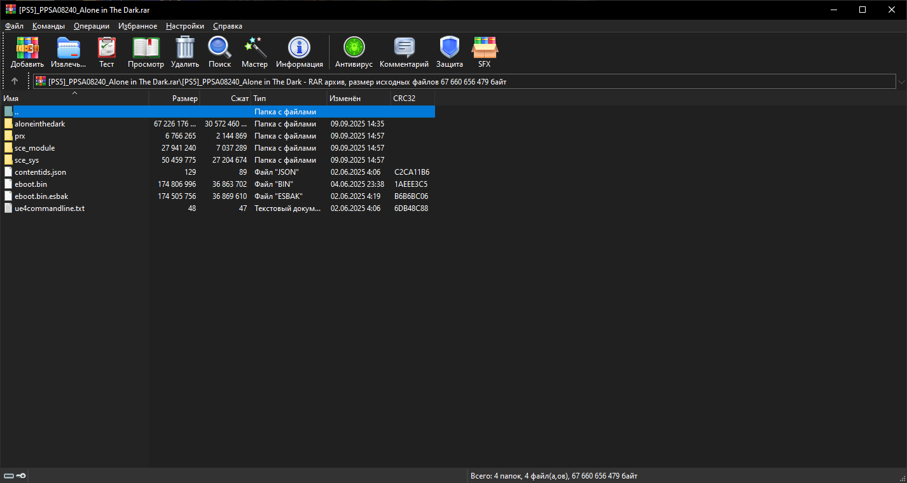Open the Поиск magnifier icon
Screen dimensions: 907x483
[220, 47]
